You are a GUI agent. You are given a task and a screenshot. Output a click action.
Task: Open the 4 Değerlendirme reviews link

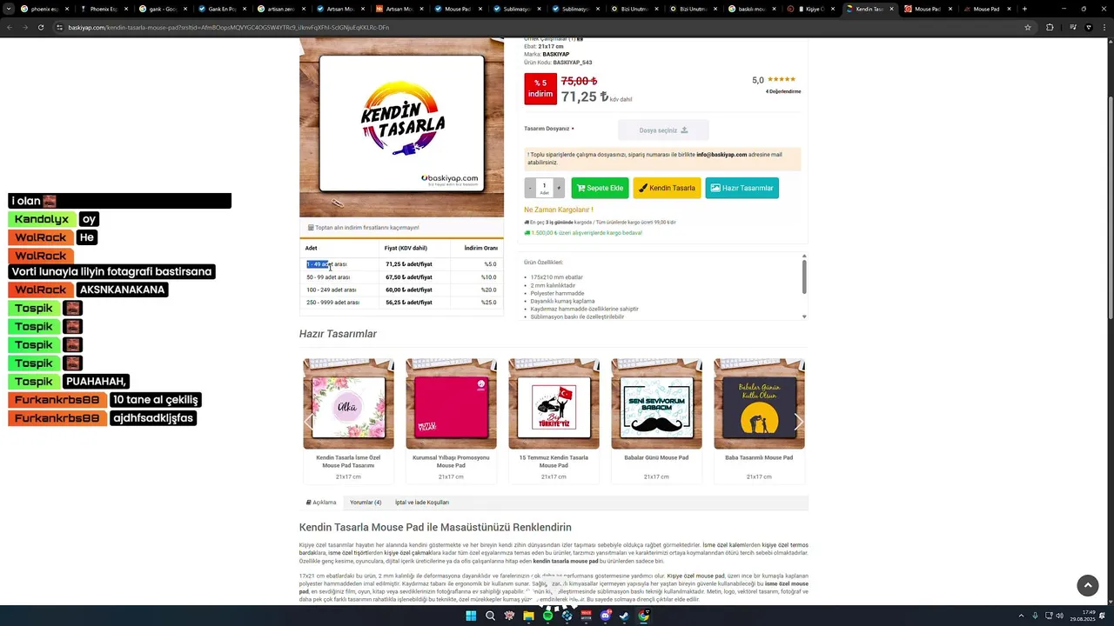point(783,91)
